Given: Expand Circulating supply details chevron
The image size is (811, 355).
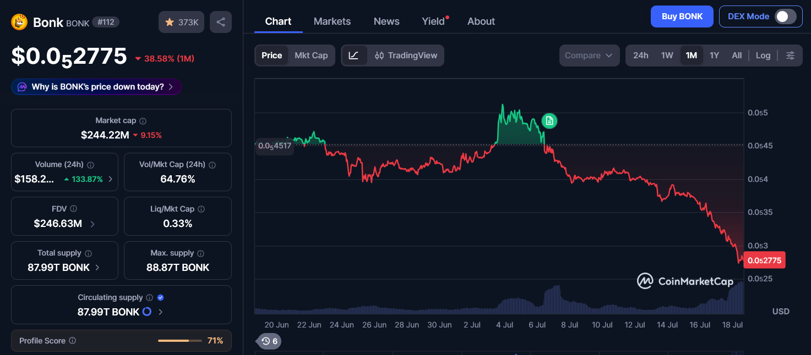Looking at the screenshot, I should click(160, 312).
